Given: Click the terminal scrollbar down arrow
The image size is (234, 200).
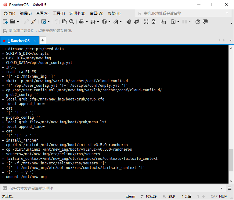Looking at the screenshot, I should 231,181.
